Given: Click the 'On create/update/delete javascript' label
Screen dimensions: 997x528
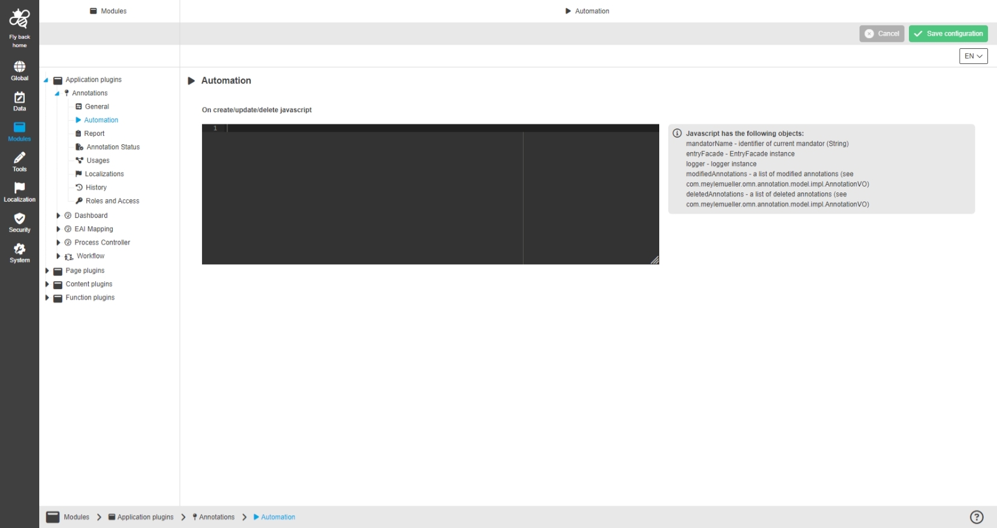Looking at the screenshot, I should [x=257, y=110].
